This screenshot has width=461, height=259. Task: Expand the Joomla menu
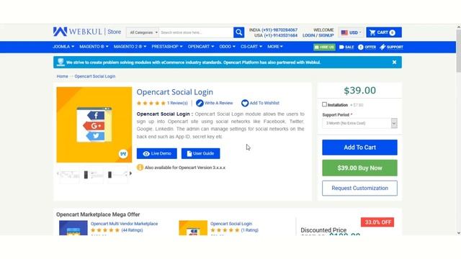[x=63, y=47]
